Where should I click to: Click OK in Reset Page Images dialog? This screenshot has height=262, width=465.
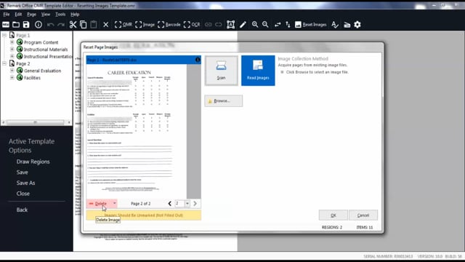(x=333, y=215)
